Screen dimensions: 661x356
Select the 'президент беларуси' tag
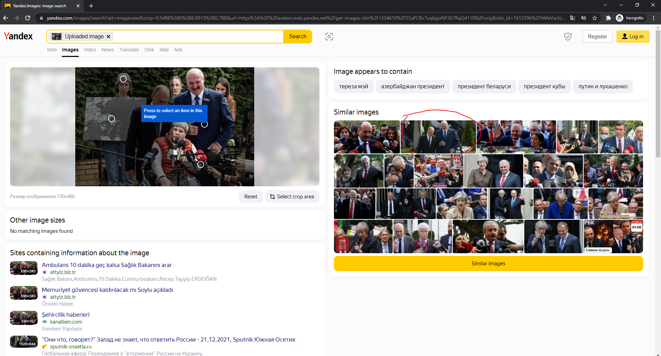tap(484, 87)
